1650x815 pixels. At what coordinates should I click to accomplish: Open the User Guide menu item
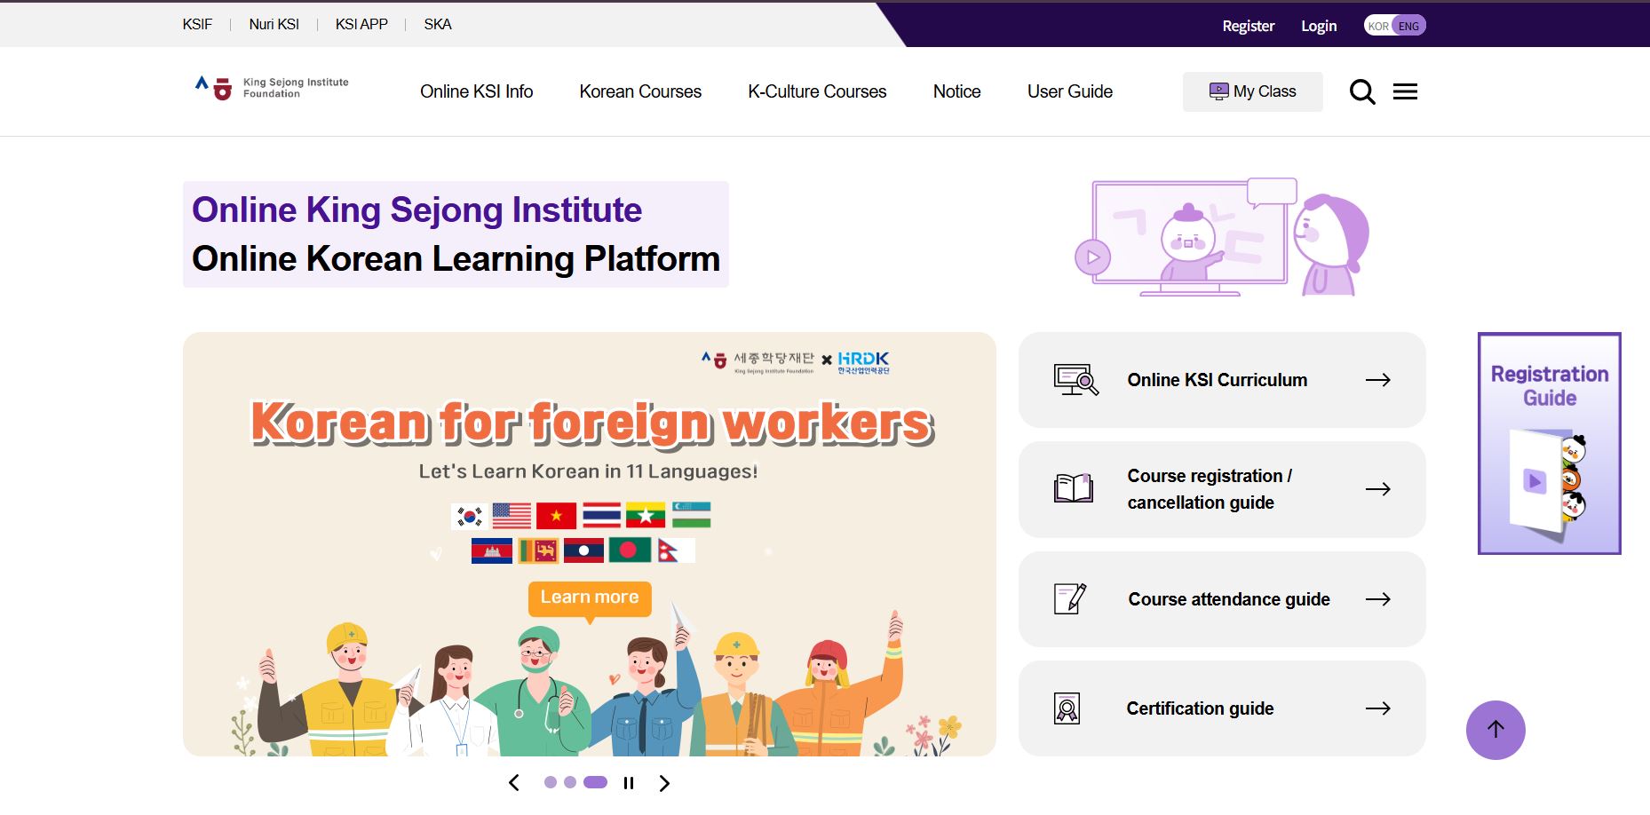pyautogui.click(x=1069, y=91)
